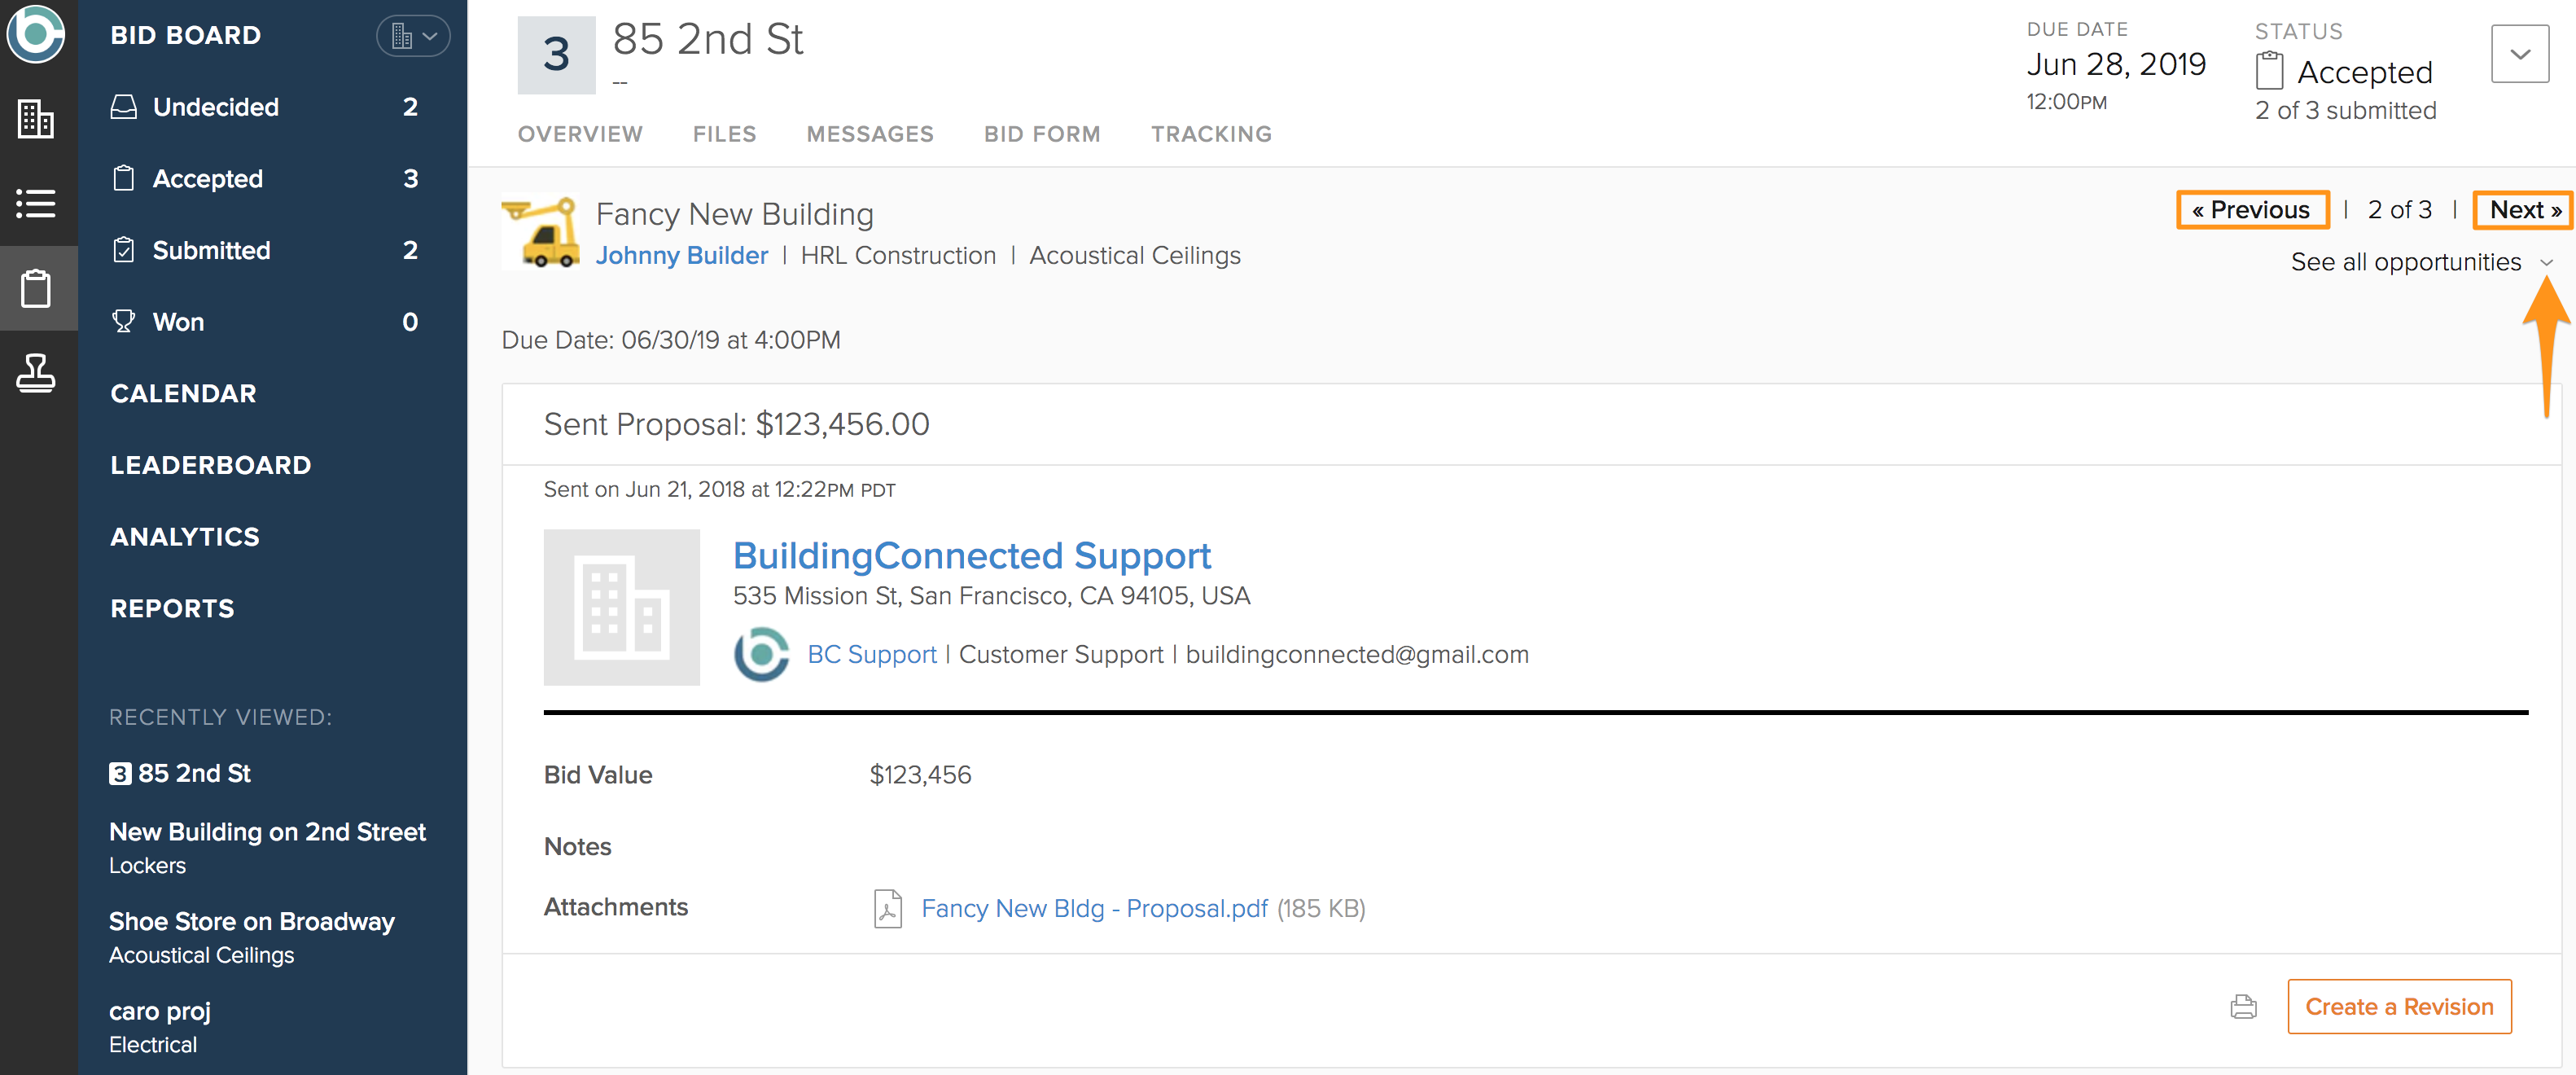Open the Johnny Builder link
The height and width of the screenshot is (1075, 2576).
(x=681, y=256)
